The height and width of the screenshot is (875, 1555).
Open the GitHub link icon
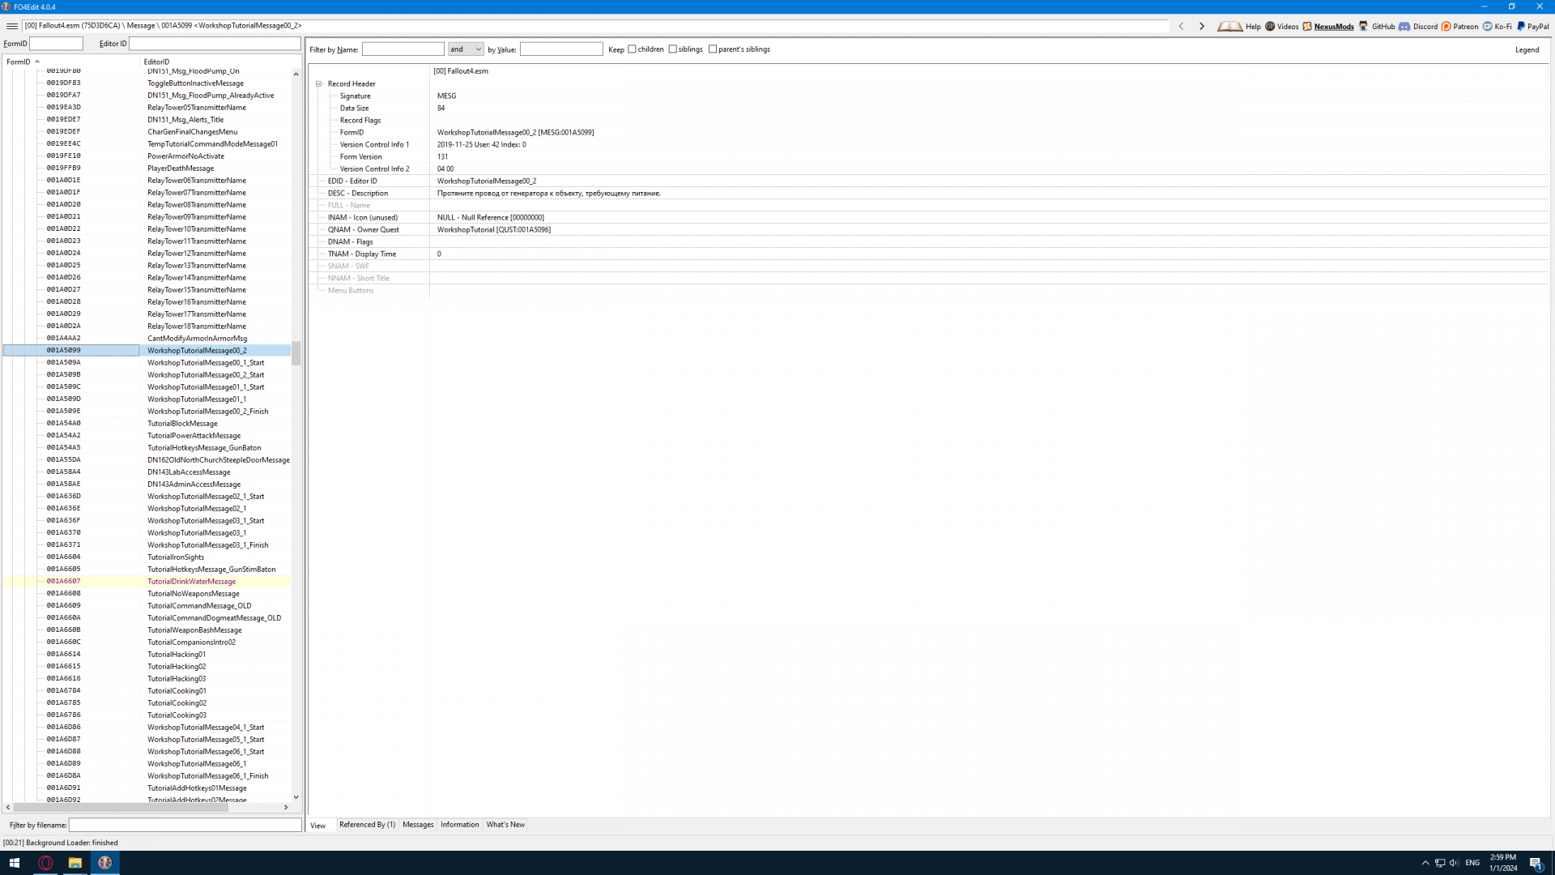pos(1364,26)
